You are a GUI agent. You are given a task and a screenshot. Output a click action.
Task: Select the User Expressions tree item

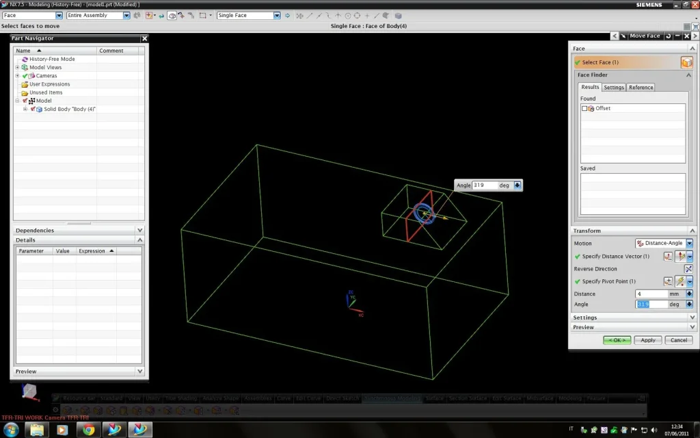(49, 84)
